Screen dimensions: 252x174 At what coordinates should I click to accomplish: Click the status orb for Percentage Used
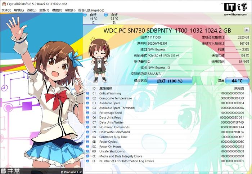pos(87,112)
